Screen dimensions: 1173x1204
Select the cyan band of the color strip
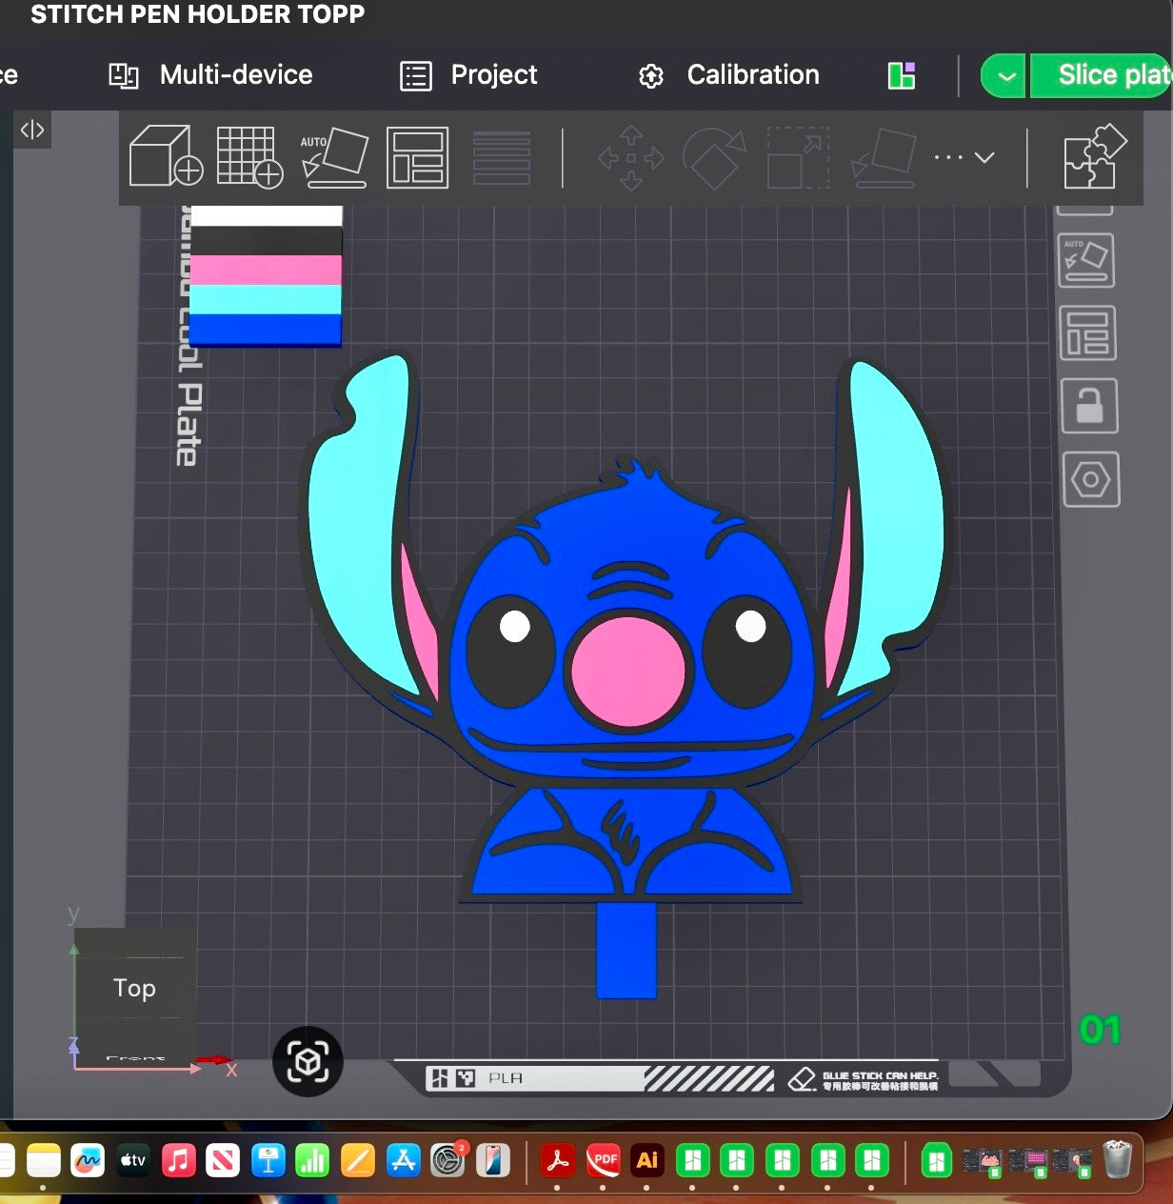[x=266, y=299]
